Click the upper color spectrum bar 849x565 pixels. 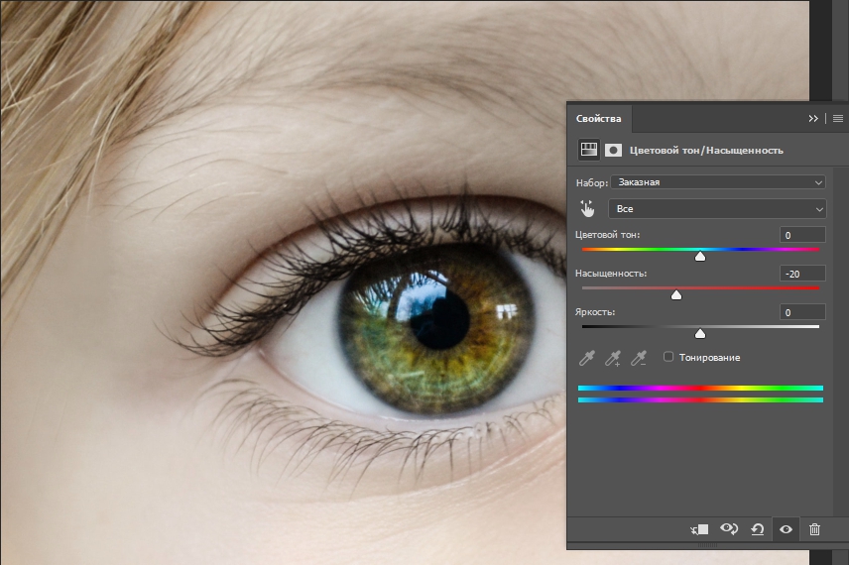(700, 388)
